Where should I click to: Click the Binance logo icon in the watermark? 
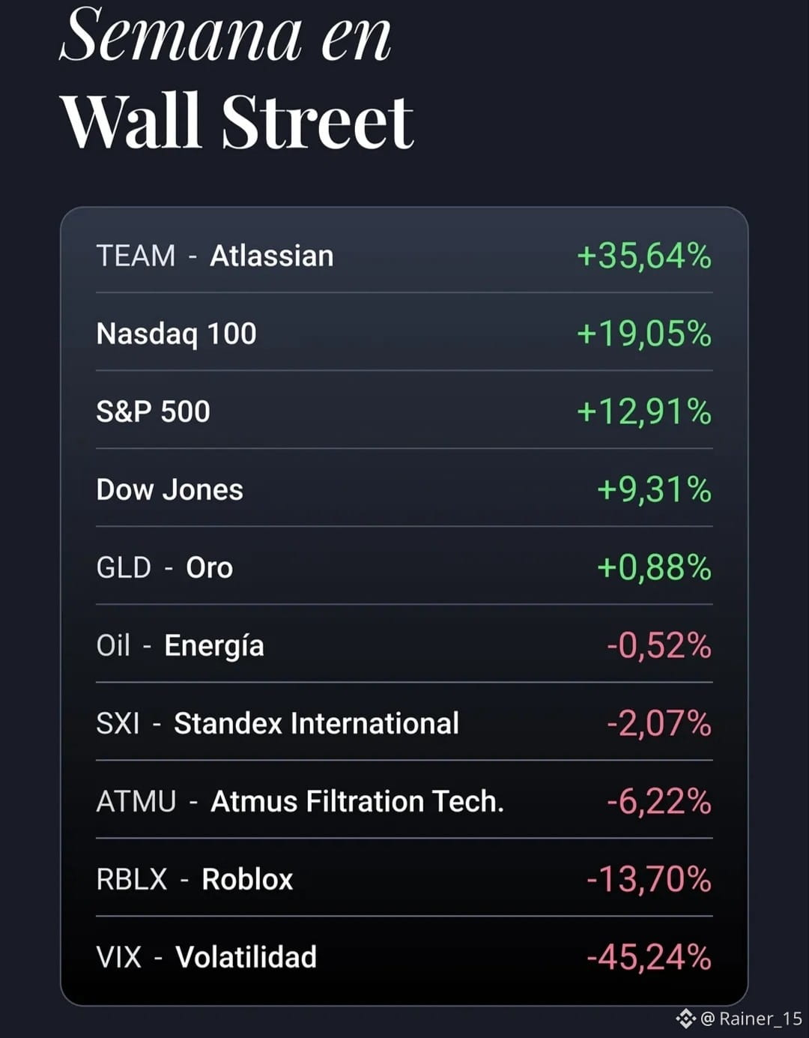pos(685,1019)
